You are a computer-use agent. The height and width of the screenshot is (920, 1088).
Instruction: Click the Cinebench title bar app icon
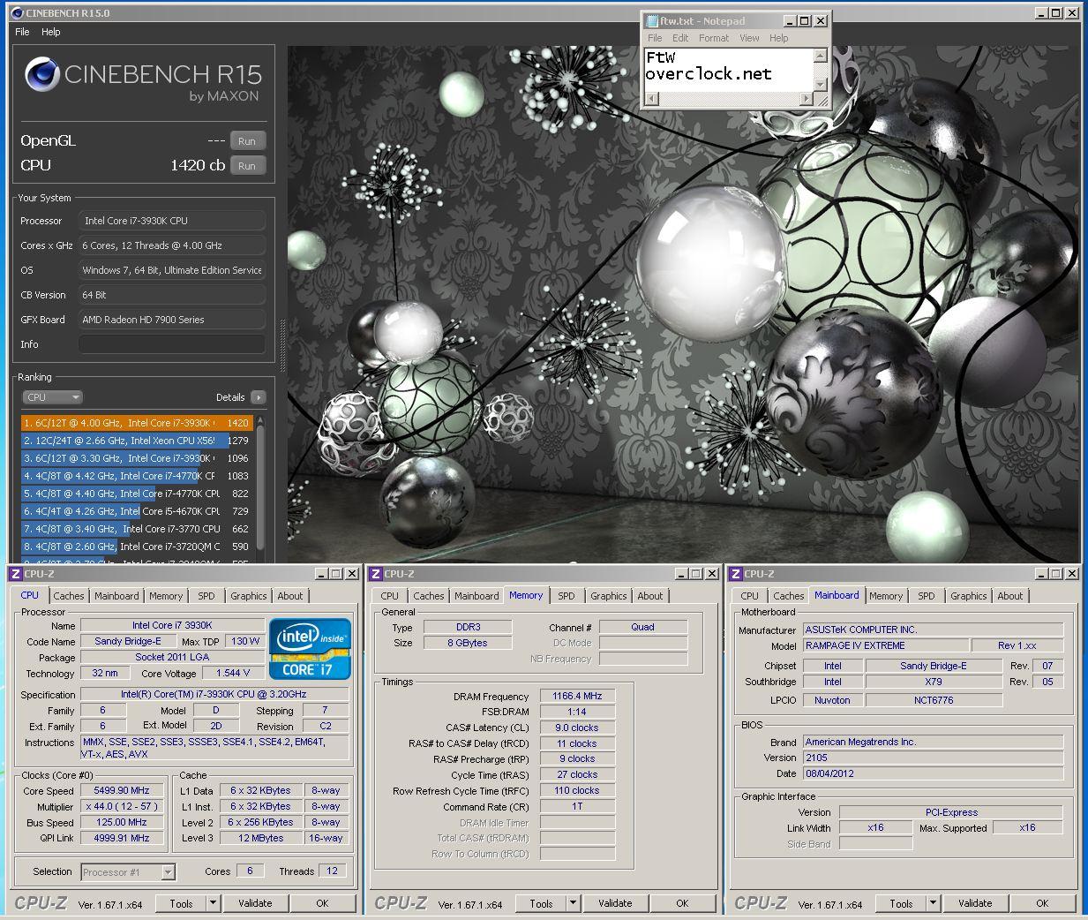coord(17,13)
